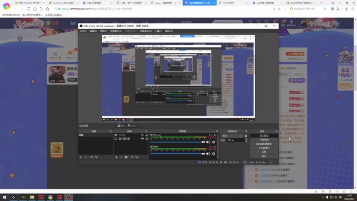This screenshot has height=201, width=357.
Task: Toggle visibility of the 显示器采集 source
Action: tap(142, 138)
